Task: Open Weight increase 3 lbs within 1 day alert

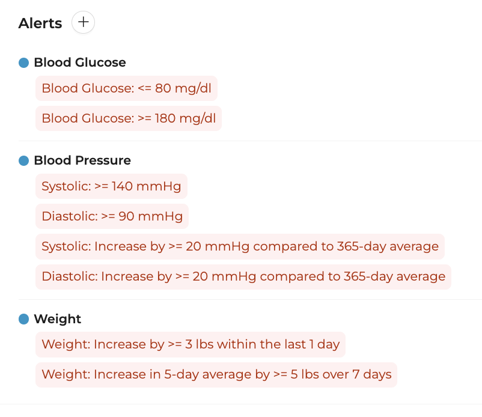Action: 191,344
